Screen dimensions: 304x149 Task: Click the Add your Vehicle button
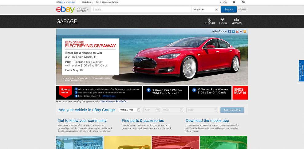(x=232, y=110)
